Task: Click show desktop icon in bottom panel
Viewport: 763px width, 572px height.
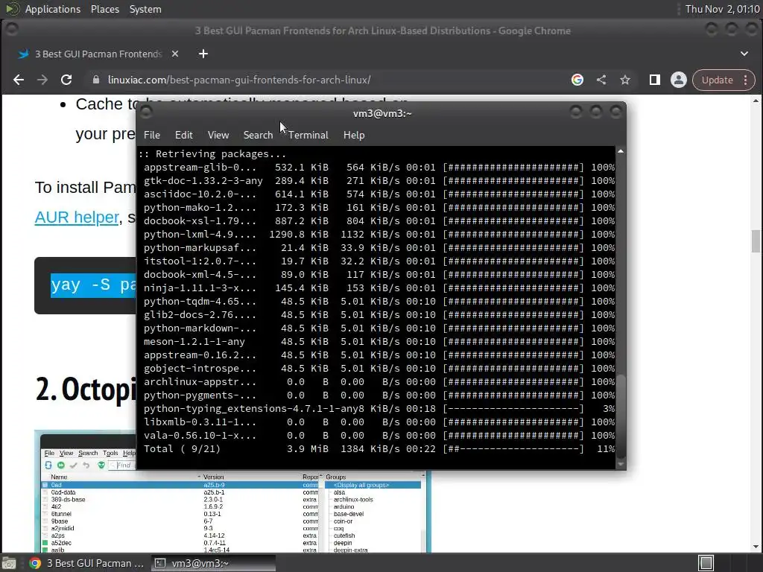Action: pyautogui.click(x=9, y=563)
